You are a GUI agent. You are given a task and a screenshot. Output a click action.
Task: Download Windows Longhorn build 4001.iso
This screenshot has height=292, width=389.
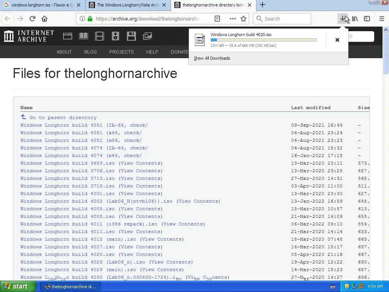pos(68,194)
